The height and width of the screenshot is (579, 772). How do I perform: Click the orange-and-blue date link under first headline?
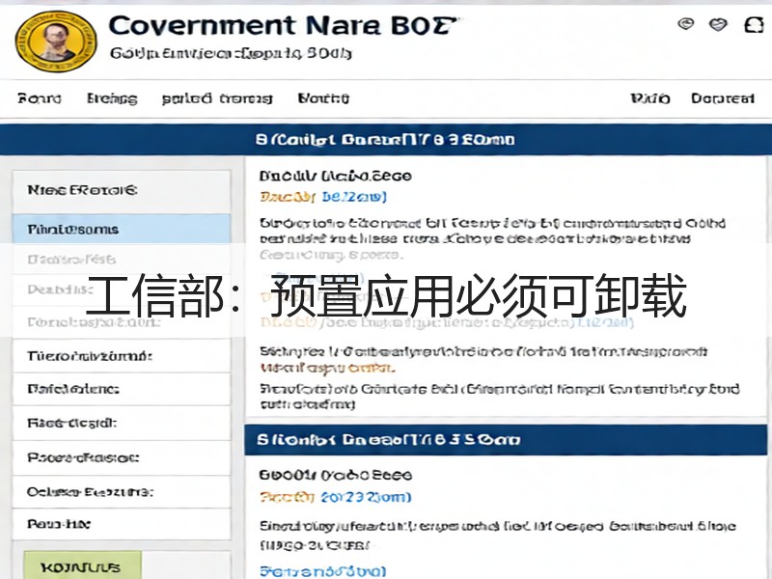point(323,197)
